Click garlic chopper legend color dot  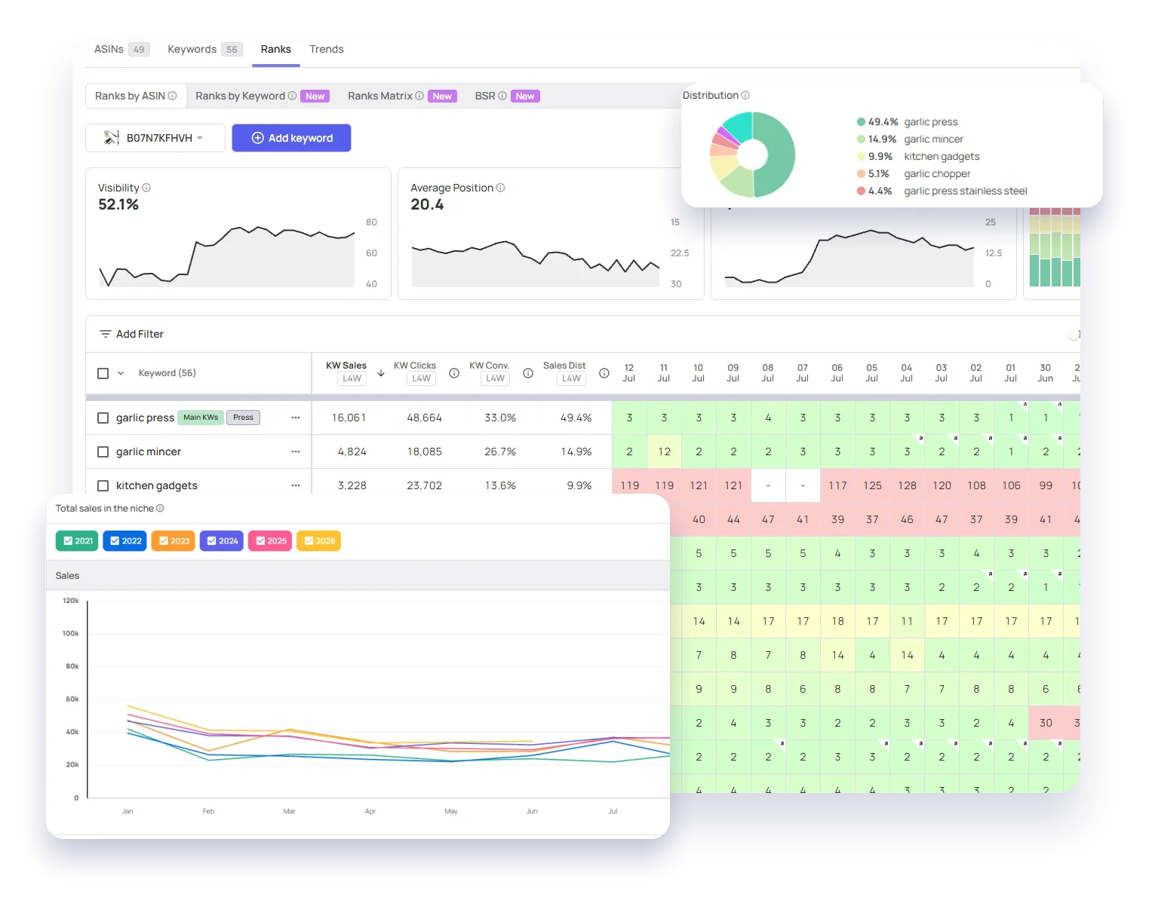click(x=861, y=174)
